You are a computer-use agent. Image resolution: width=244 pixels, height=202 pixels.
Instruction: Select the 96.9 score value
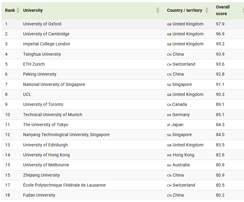[220, 34]
